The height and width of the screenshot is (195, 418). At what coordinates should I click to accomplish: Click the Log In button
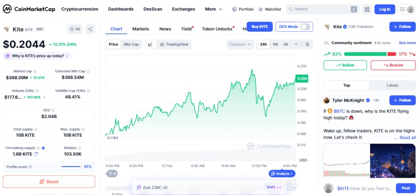tap(385, 9)
